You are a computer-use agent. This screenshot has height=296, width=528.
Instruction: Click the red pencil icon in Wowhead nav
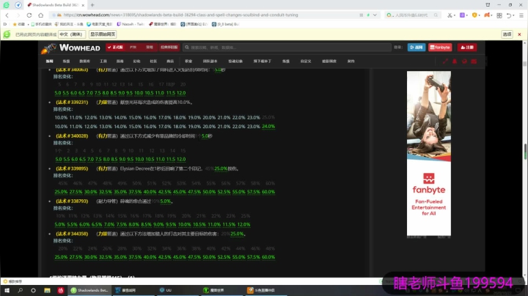click(x=445, y=62)
